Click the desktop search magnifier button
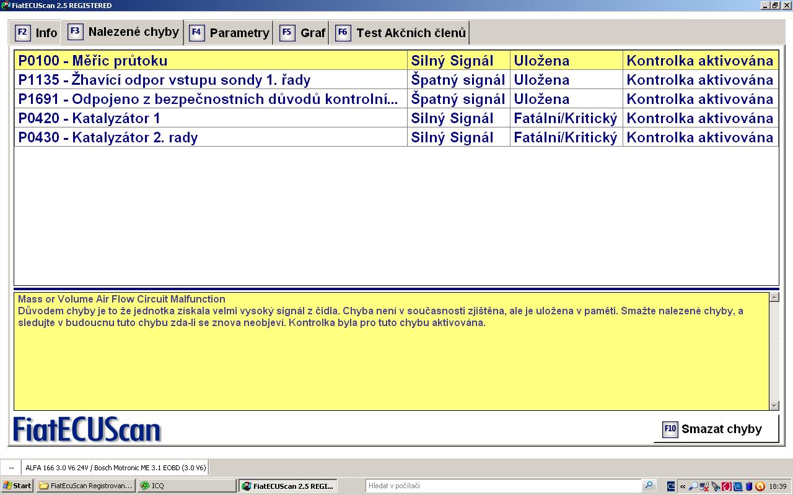The width and height of the screenshot is (793, 495). point(649,486)
